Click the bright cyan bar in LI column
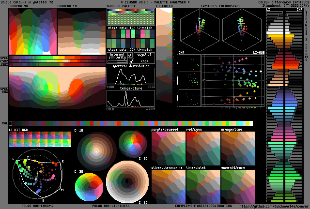Viewport: 310px width, 209px height. click(x=276, y=108)
